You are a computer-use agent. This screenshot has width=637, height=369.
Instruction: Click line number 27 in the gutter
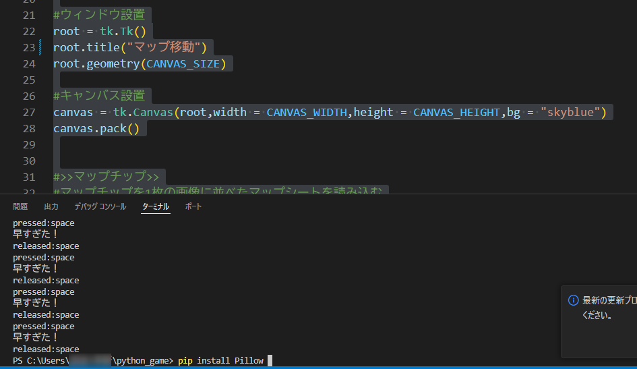click(28, 112)
